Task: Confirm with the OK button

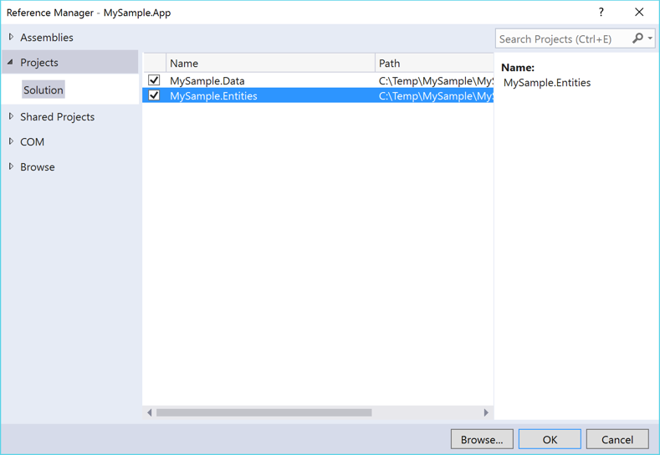Action: point(550,439)
